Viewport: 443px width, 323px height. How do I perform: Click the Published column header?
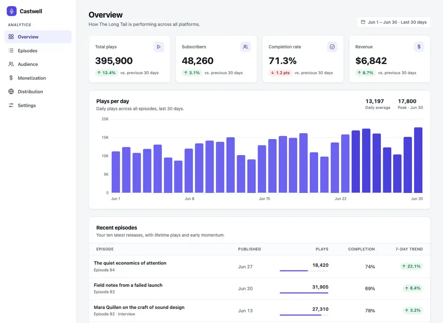(250, 249)
